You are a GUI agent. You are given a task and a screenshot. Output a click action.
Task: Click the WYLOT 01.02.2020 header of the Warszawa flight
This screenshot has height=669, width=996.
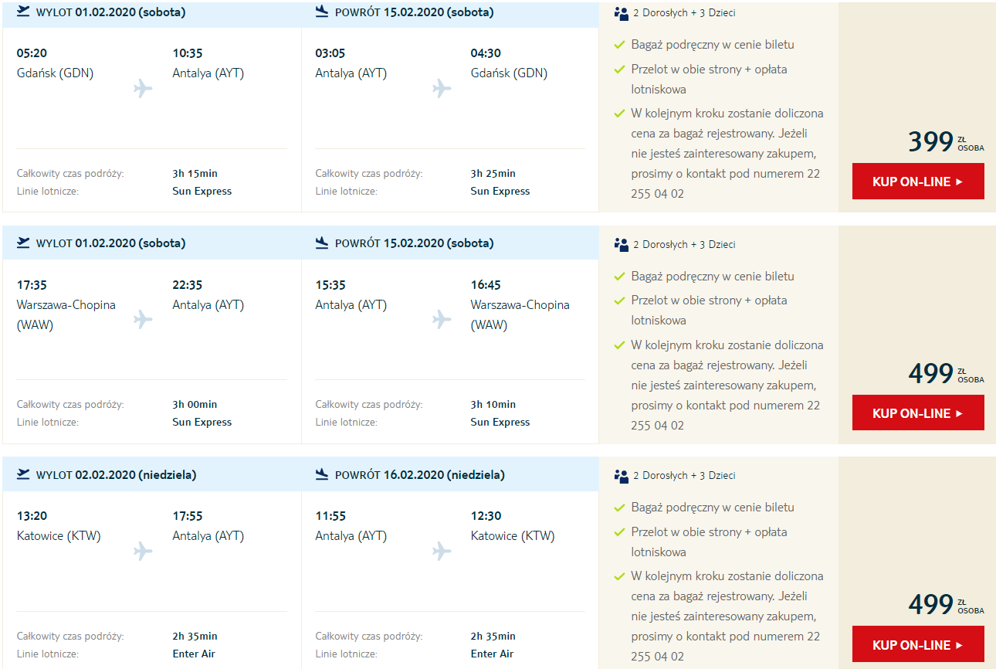click(x=110, y=243)
